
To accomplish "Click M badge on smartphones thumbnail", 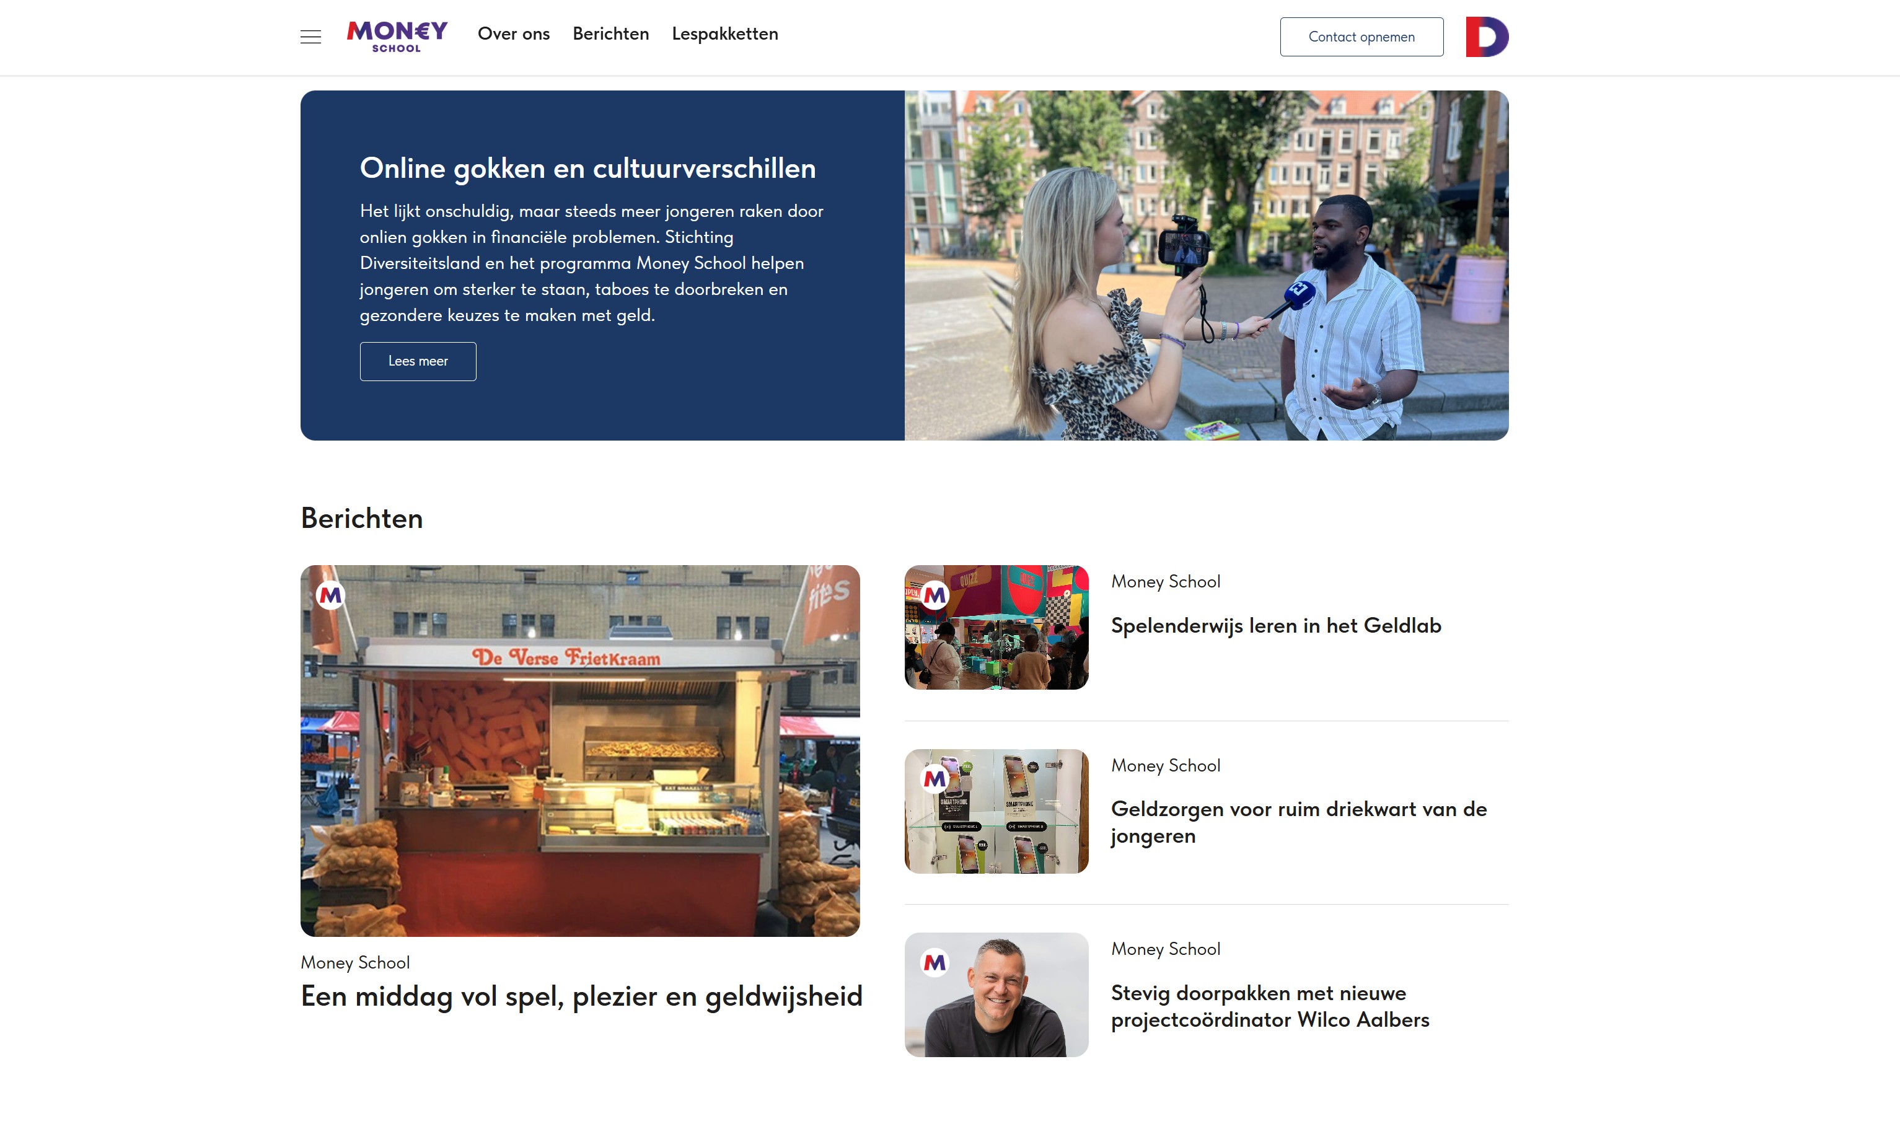I will [935, 779].
